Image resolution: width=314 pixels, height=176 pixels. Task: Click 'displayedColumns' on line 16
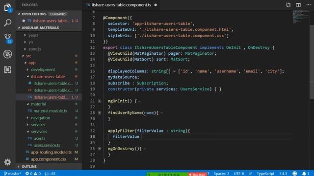pyautogui.click(x=127, y=71)
